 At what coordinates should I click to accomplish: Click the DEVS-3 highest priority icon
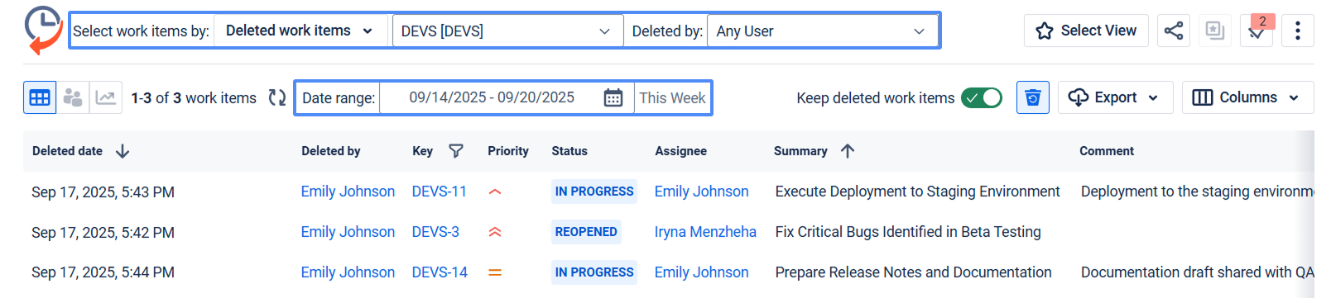pyautogui.click(x=495, y=232)
